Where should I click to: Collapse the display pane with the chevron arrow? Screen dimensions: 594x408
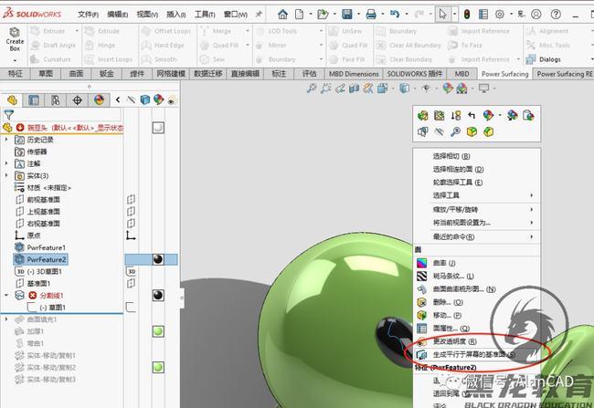[118, 99]
